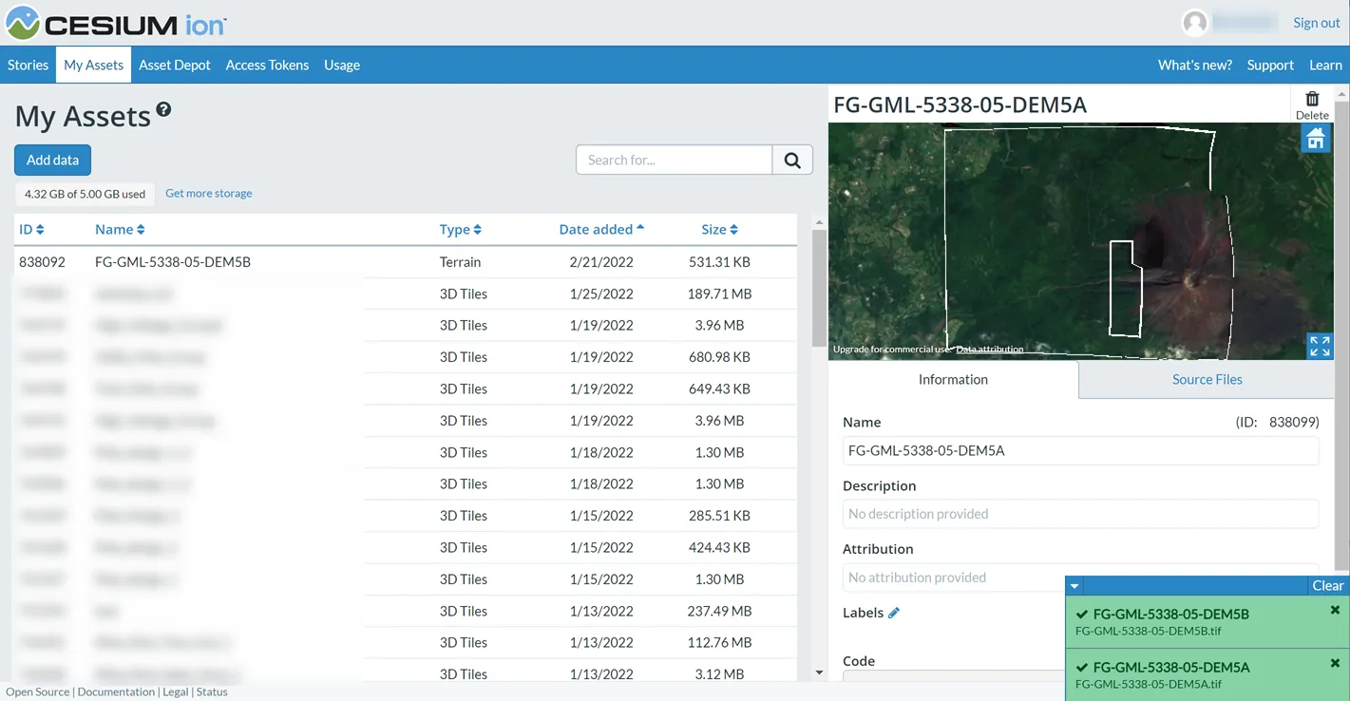
Task: Clear all upload notifications
Action: tap(1327, 586)
